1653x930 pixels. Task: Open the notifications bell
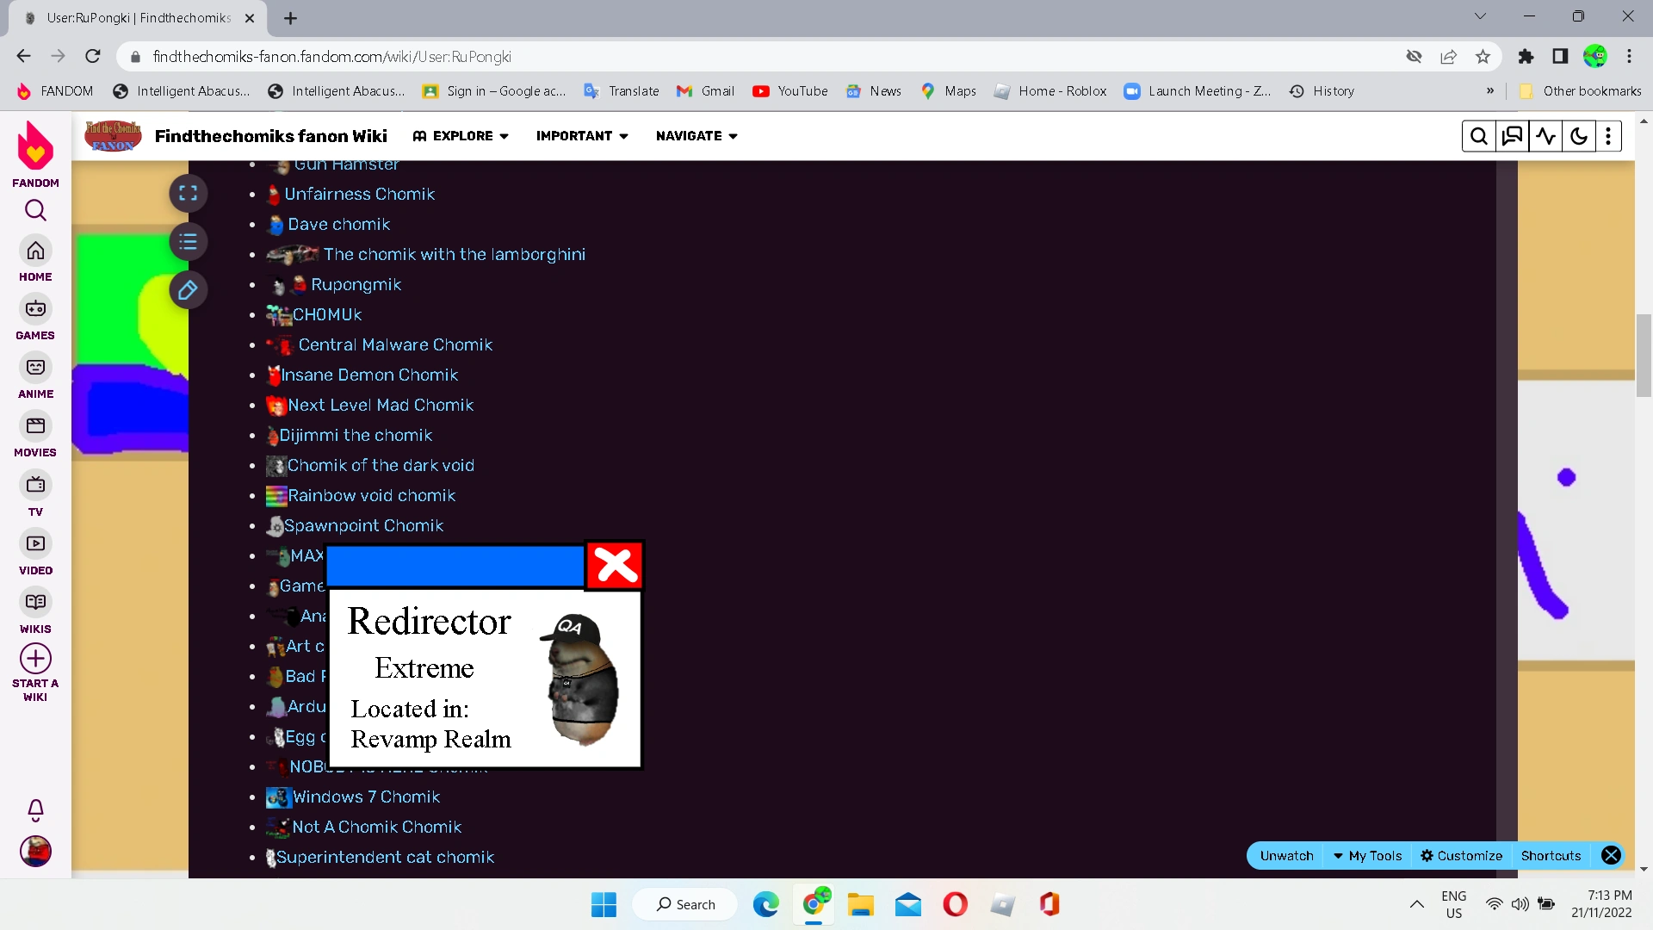click(34, 810)
